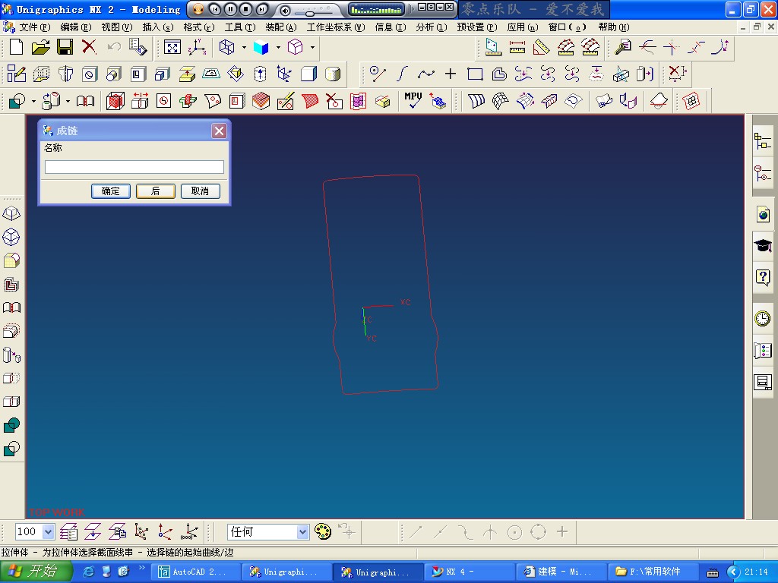The height and width of the screenshot is (583, 778).
Task: Click the rectangle curve icon
Action: click(476, 74)
